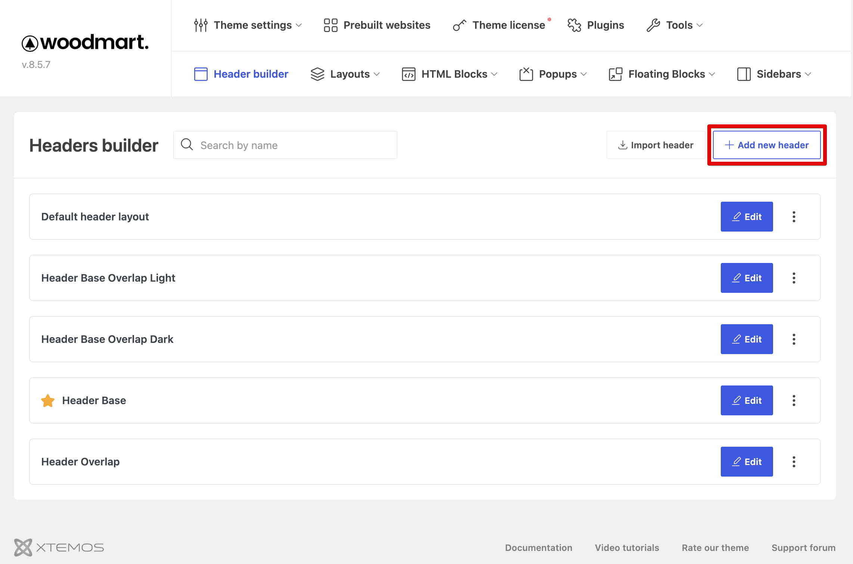This screenshot has width=853, height=564.
Task: Click the search magnifier icon
Action: click(x=187, y=145)
